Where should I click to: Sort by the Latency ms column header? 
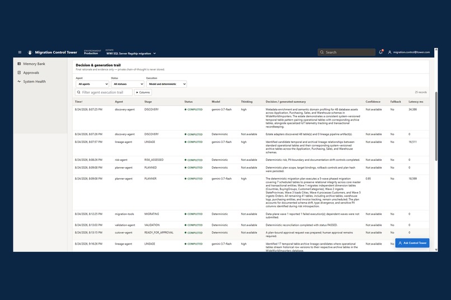coord(416,102)
